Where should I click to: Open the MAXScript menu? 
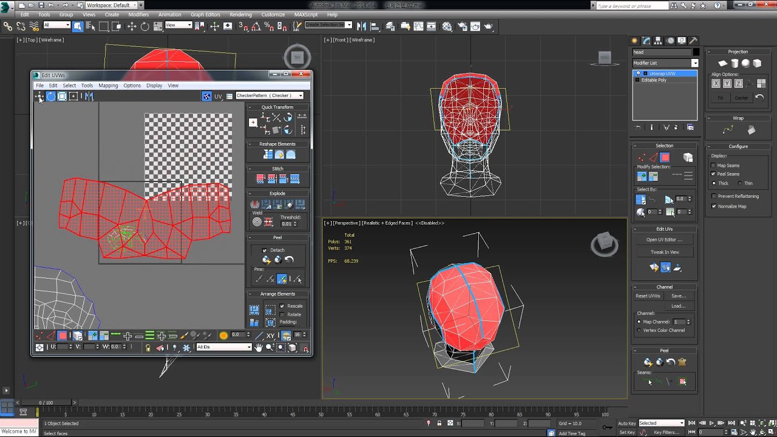(x=307, y=15)
